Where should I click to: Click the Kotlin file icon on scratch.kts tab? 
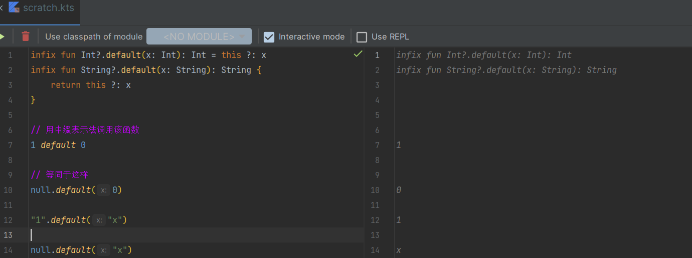[15, 8]
